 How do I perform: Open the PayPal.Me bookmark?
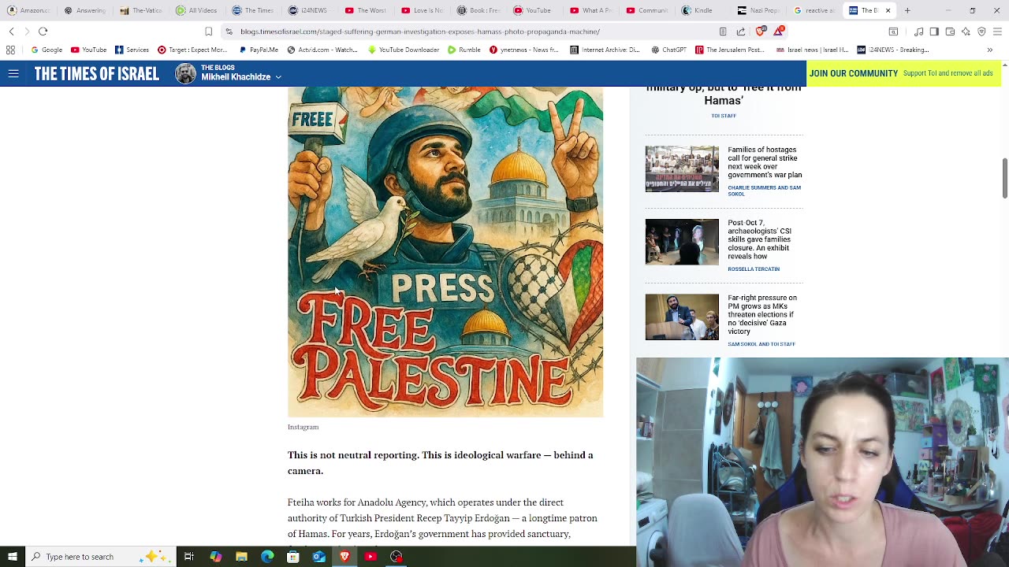258,50
